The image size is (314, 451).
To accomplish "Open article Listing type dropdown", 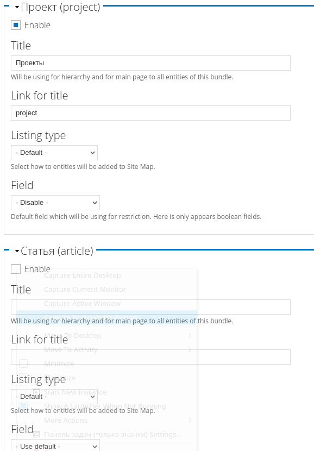I will pyautogui.click(x=54, y=397).
